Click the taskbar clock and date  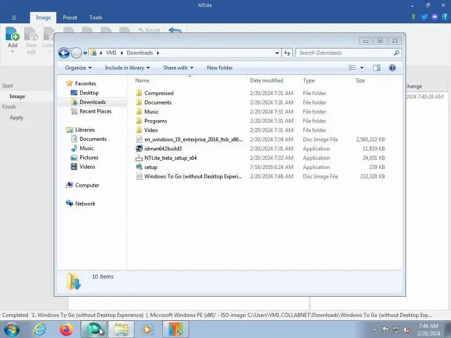428,330
